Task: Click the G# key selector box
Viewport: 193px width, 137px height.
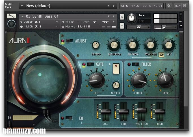Action: pos(162,55)
